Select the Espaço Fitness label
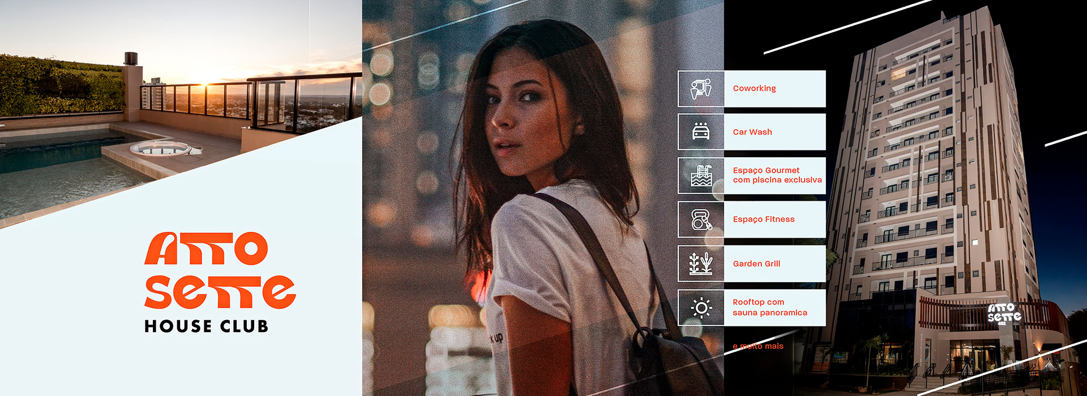This screenshot has height=396, width=1087. [x=764, y=219]
